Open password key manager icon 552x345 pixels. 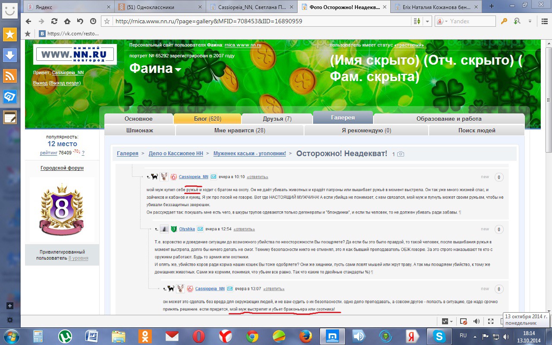click(x=504, y=21)
